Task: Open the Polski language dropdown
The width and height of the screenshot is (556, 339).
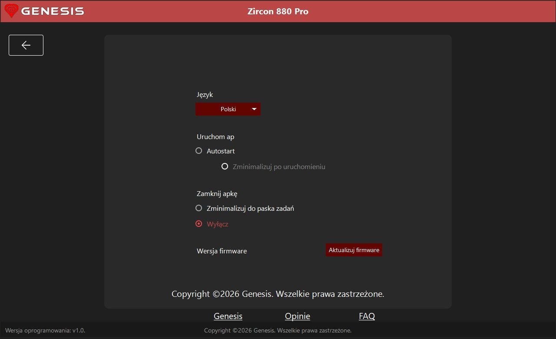Action: pos(228,109)
